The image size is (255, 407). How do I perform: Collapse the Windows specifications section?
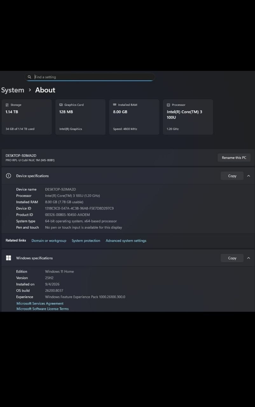point(249,258)
